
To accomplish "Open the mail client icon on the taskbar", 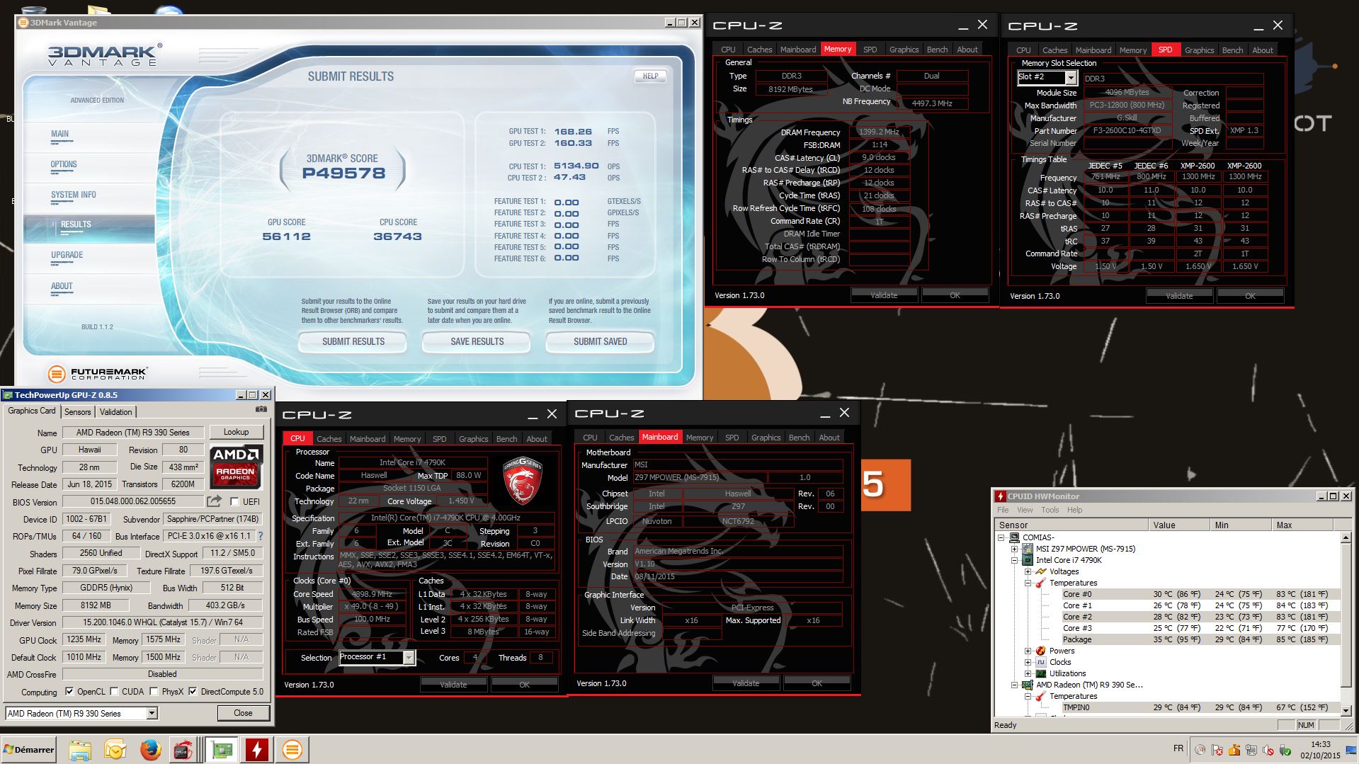I will tap(115, 750).
